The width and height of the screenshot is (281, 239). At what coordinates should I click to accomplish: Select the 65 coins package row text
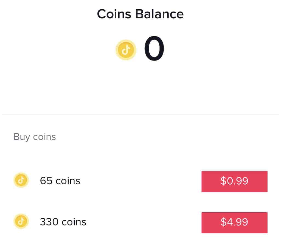coord(60,181)
